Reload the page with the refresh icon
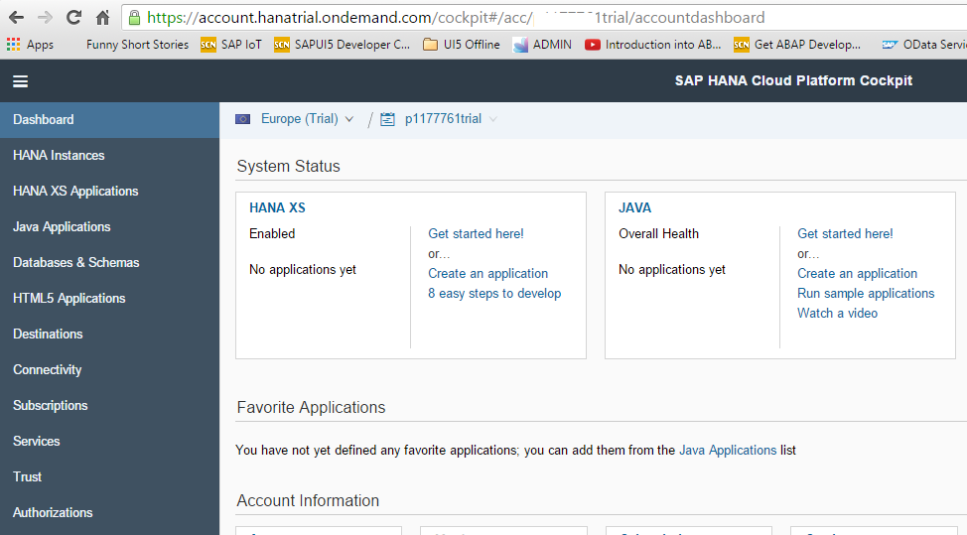 point(73,18)
